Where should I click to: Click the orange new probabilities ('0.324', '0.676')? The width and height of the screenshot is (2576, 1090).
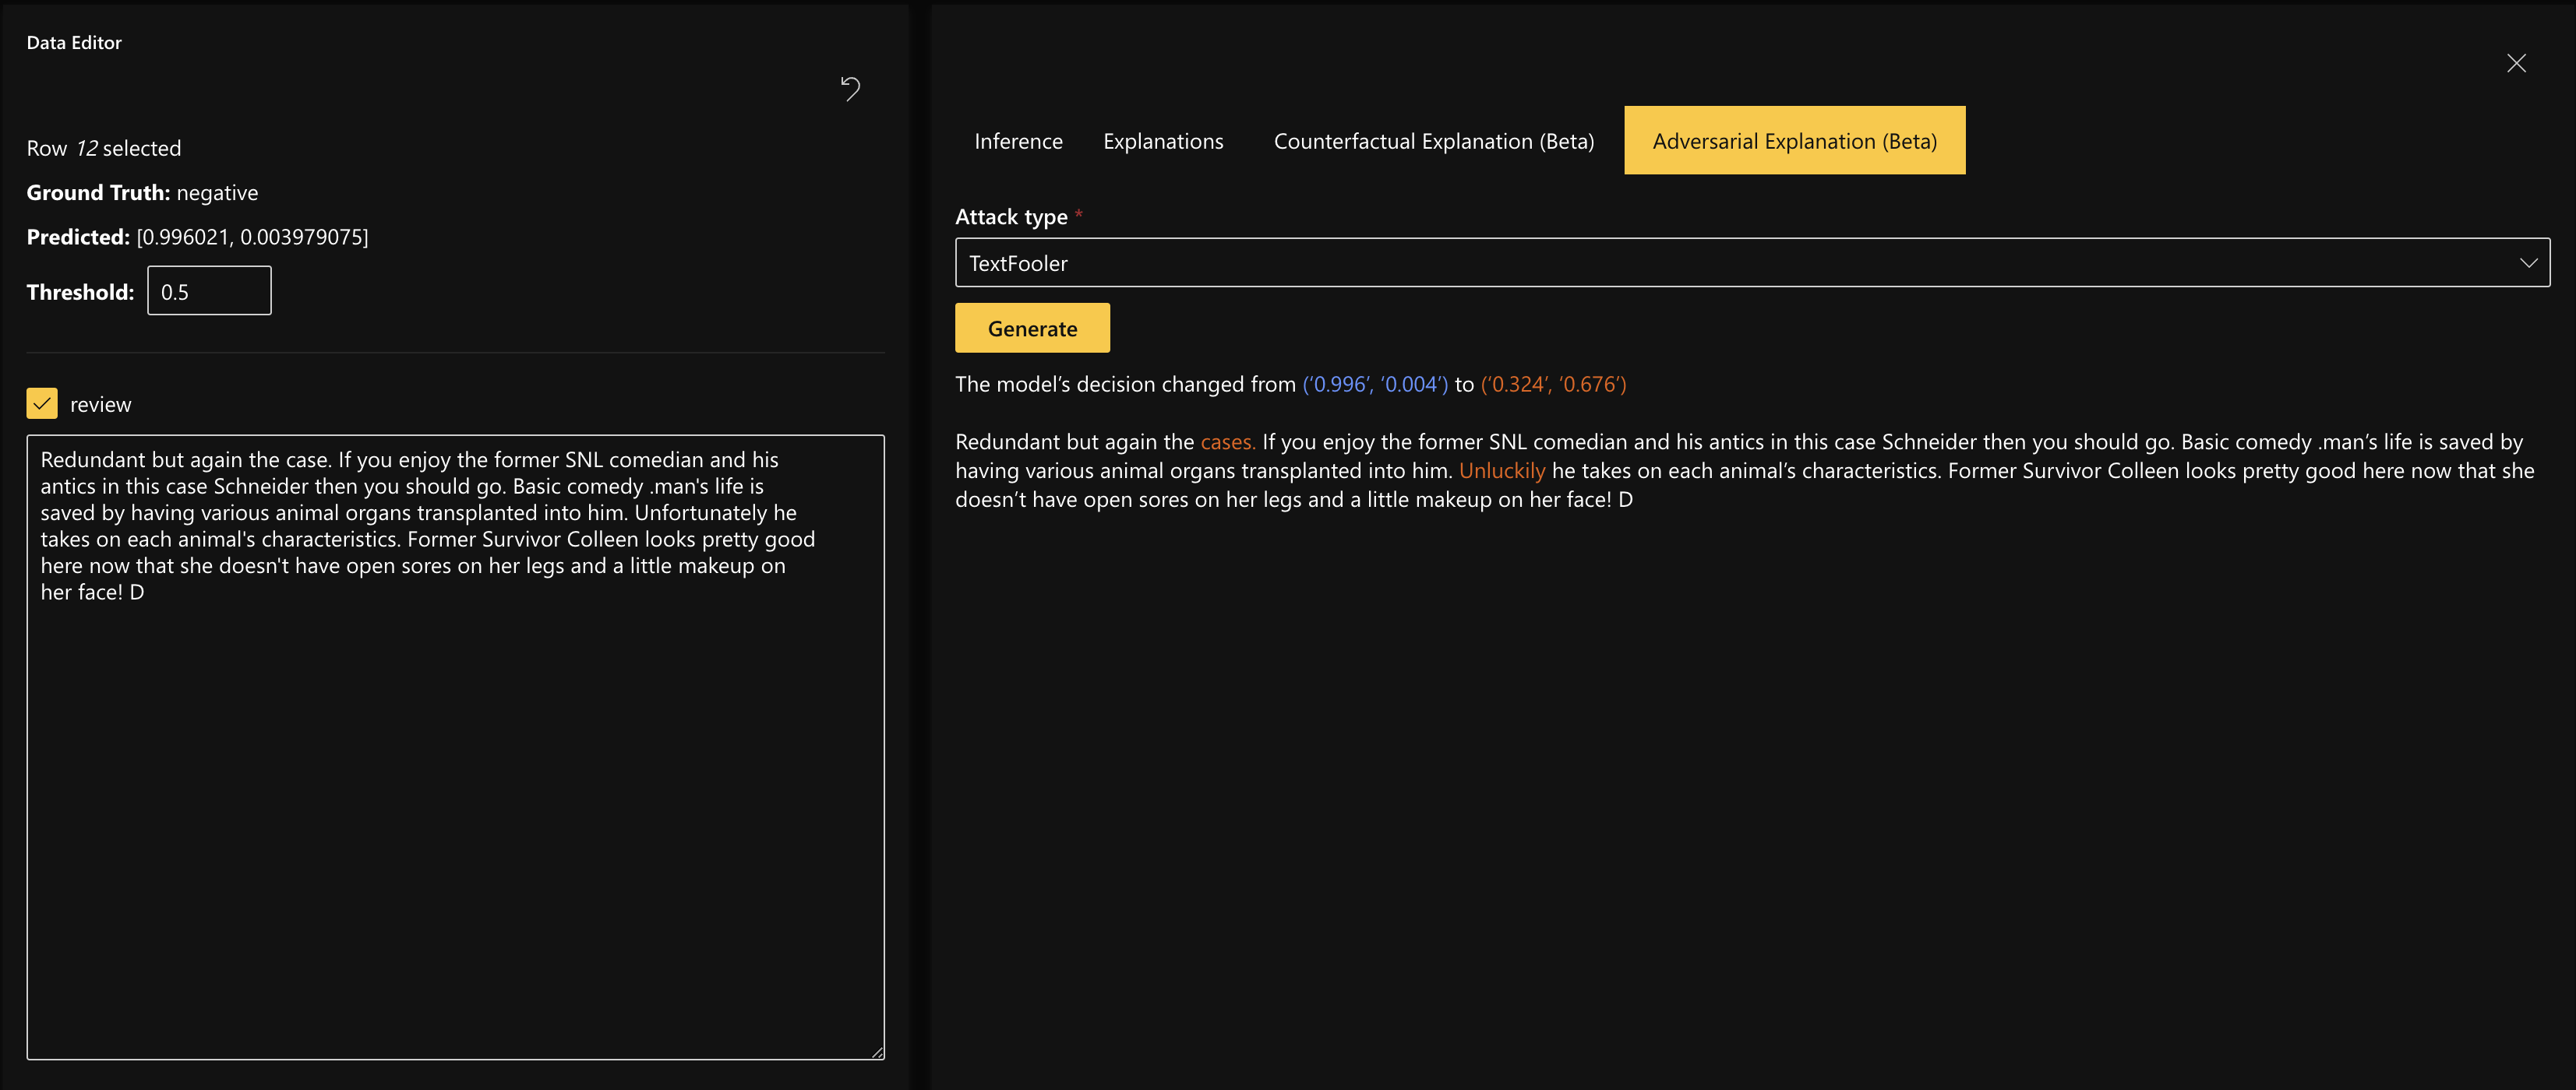tap(1553, 385)
